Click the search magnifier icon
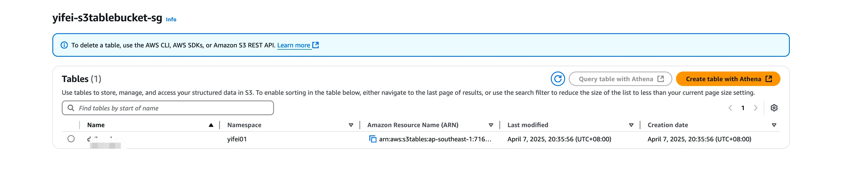This screenshot has width=853, height=189. tap(71, 108)
